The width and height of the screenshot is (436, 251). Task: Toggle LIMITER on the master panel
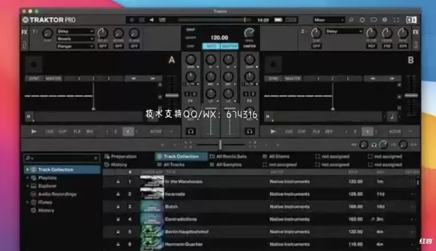[x=250, y=46]
